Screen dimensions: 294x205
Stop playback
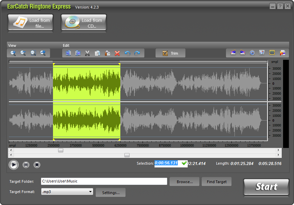pyautogui.click(x=37, y=165)
